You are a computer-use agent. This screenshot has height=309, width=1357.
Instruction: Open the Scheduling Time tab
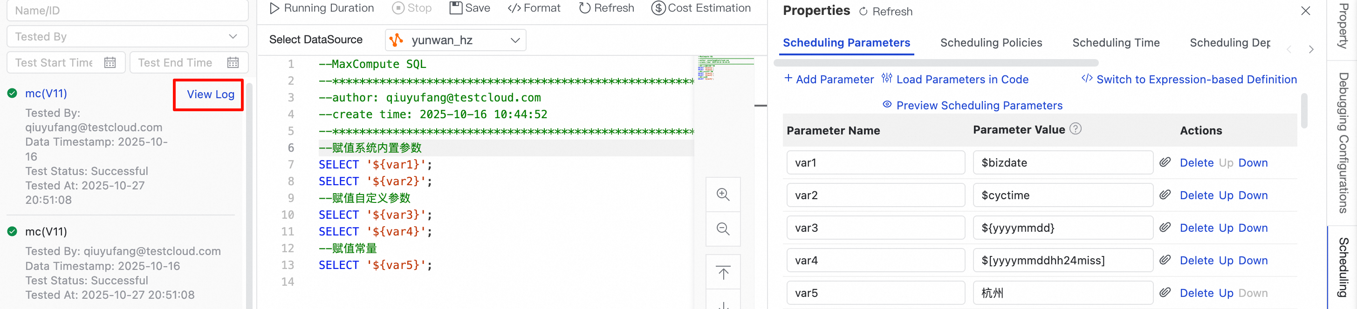(x=1116, y=43)
